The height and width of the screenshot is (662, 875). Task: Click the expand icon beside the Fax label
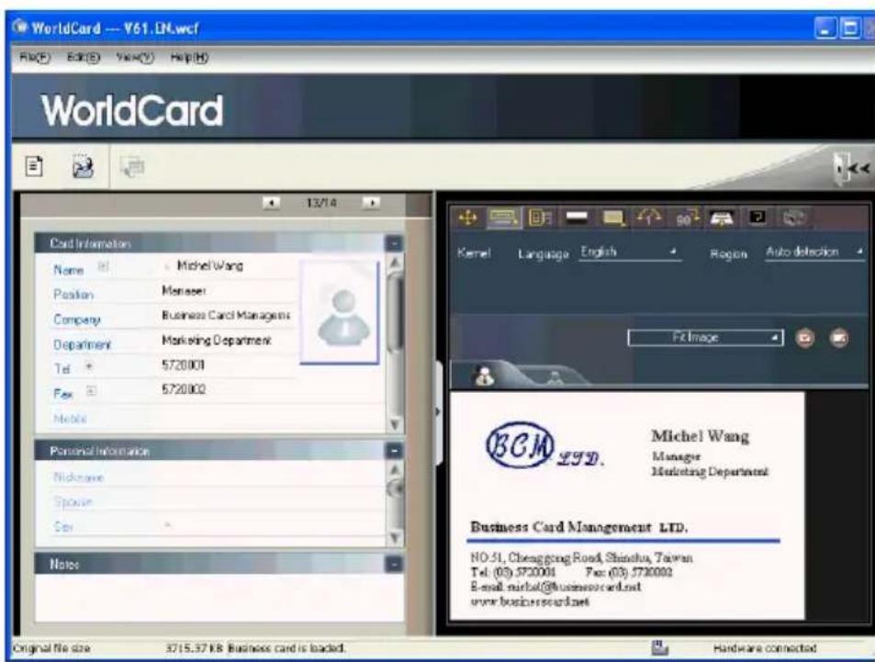[91, 391]
